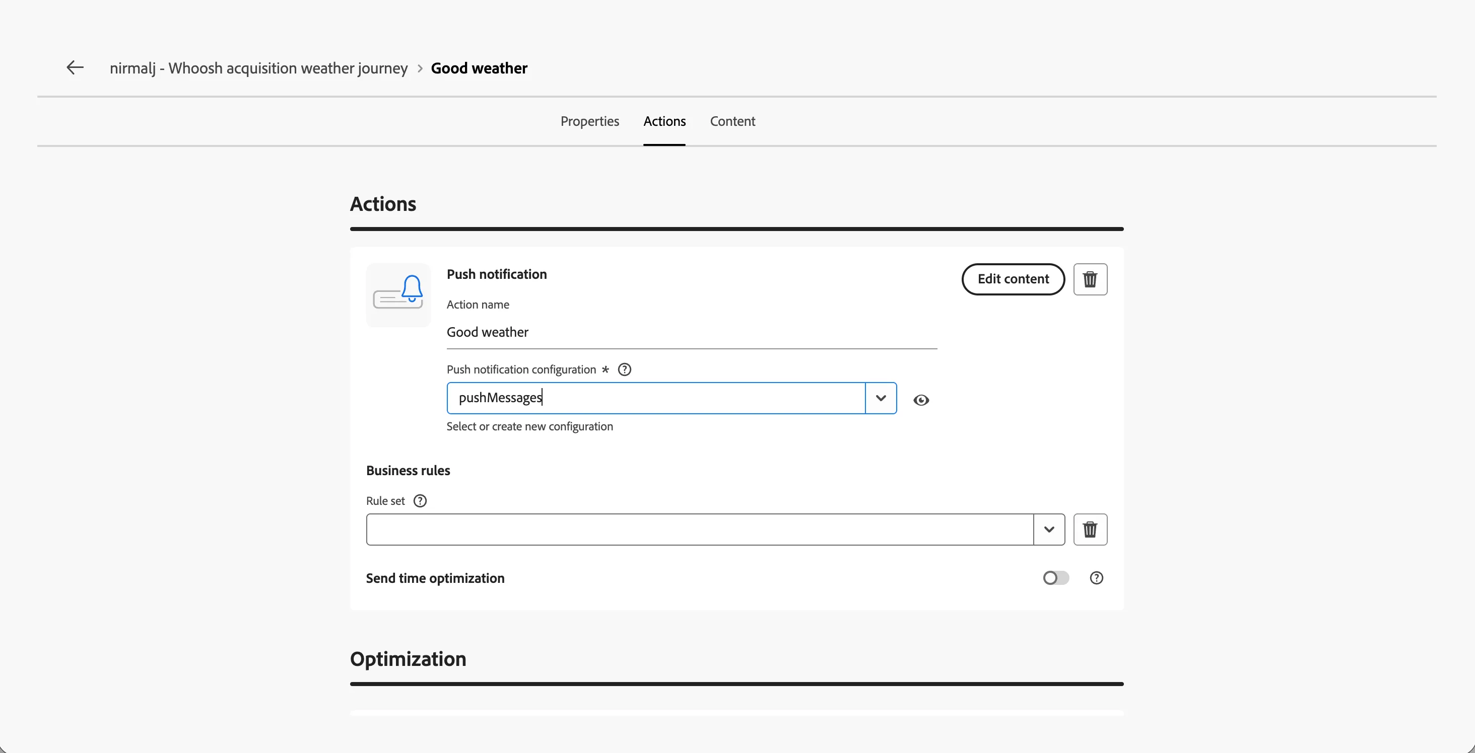Click the back arrow icon
1475x753 pixels.
[x=75, y=67]
